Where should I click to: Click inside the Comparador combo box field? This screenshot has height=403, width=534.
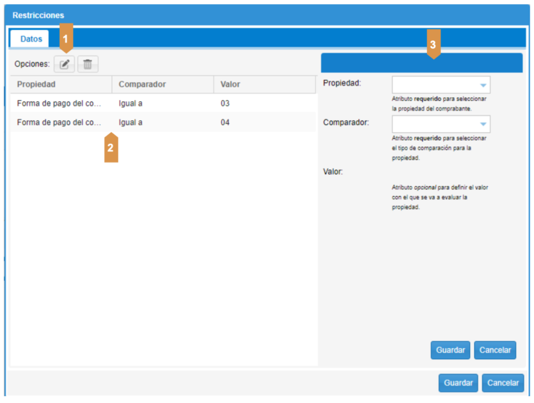(x=434, y=125)
